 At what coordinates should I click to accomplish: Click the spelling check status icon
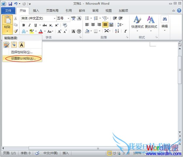pyautogui.click(x=37, y=153)
